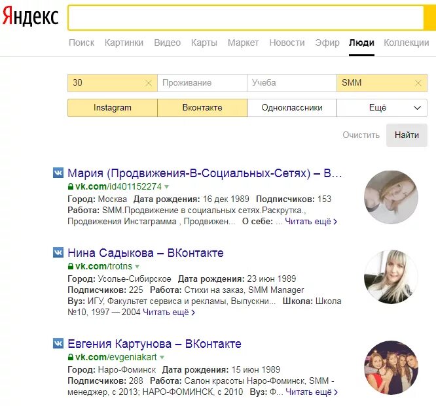Switch to the Новости tab
The image size is (436, 406).
pos(287,42)
